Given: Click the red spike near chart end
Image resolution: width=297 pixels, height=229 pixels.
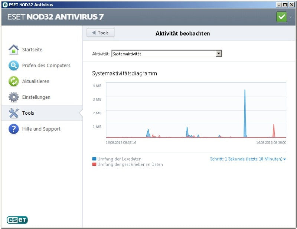Looking at the screenshot, I should 274,131.
